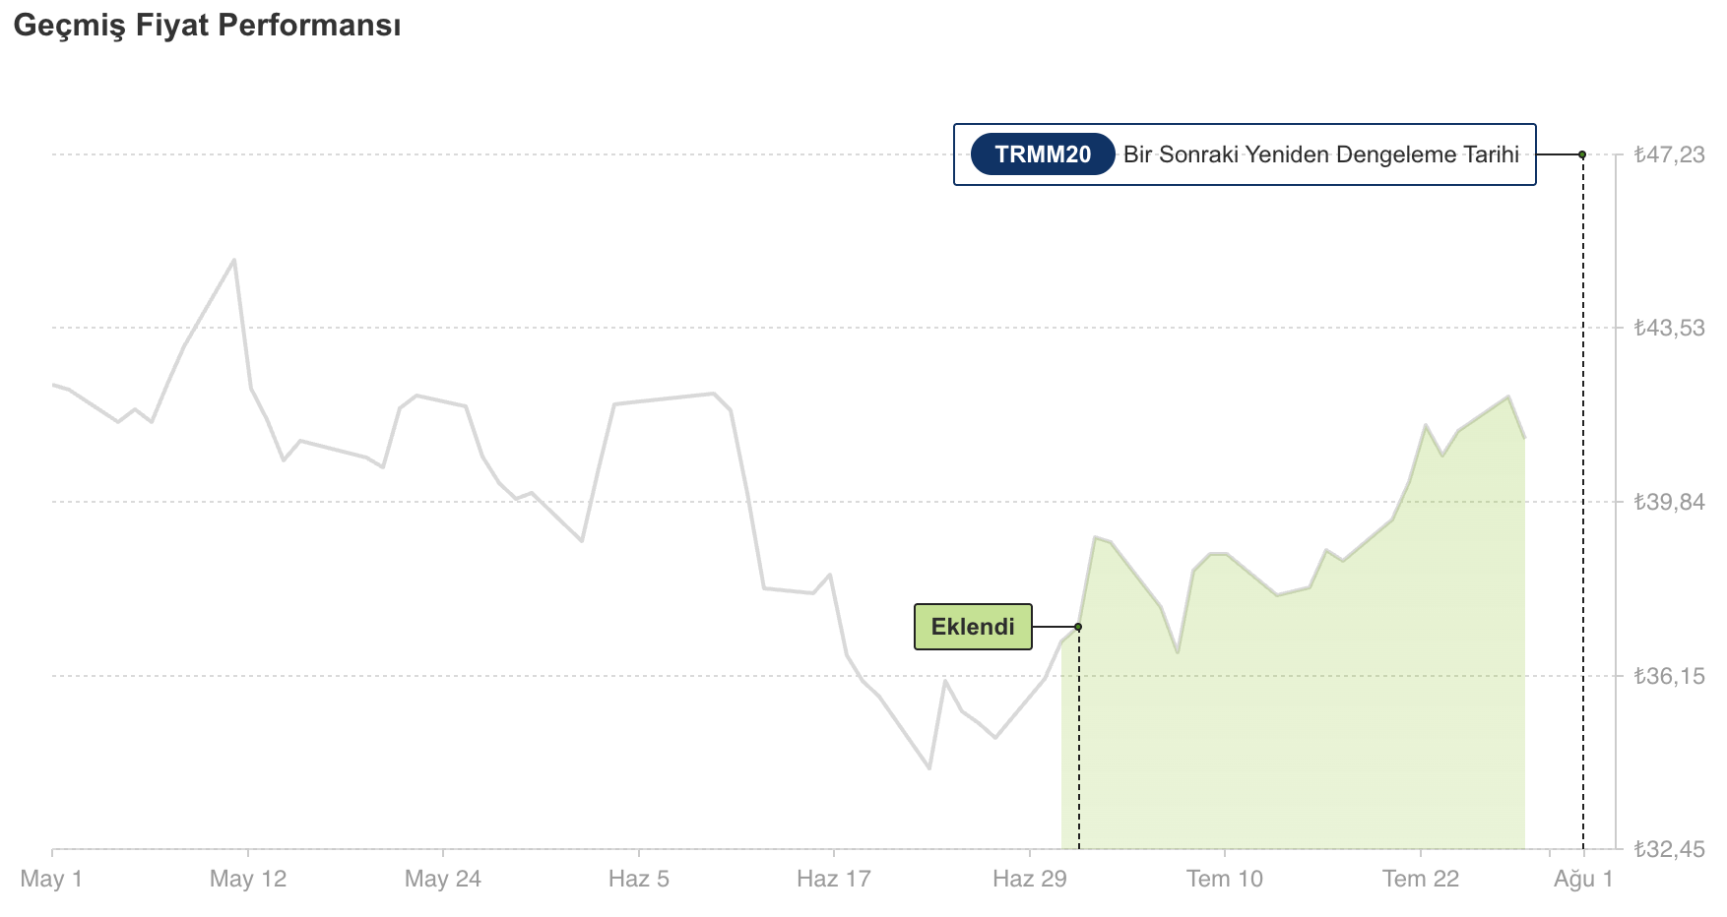Screen dimensions: 1727x917
Task: Click the May 24 date label
Action: pyautogui.click(x=443, y=879)
